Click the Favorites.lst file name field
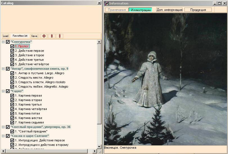The width and height of the screenshot is (228, 154). click(x=20, y=36)
